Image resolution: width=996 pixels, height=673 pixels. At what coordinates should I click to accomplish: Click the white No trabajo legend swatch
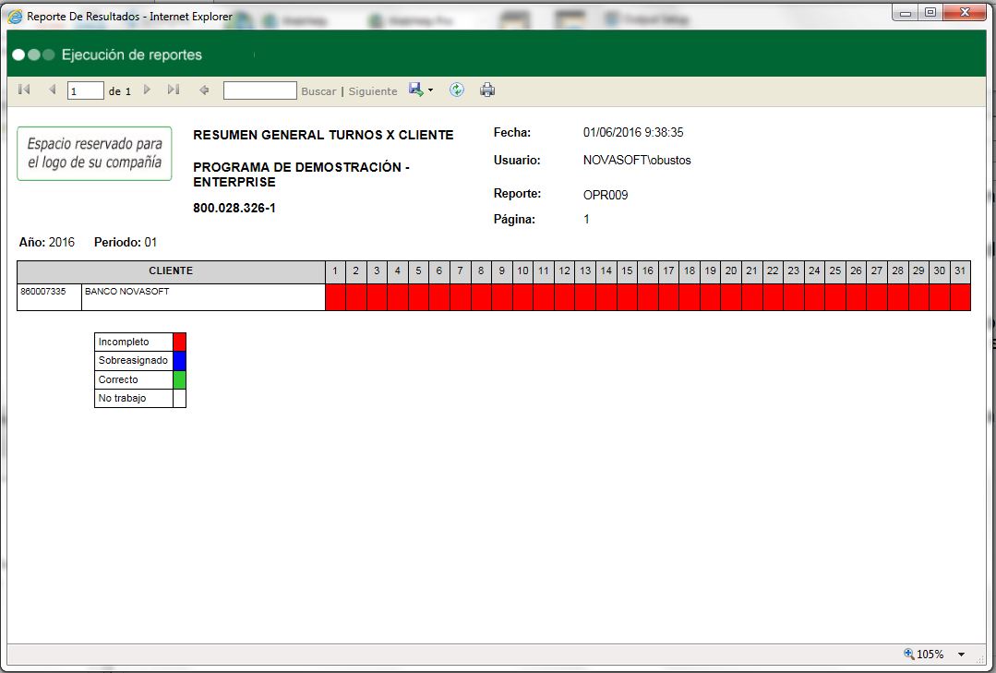(179, 398)
